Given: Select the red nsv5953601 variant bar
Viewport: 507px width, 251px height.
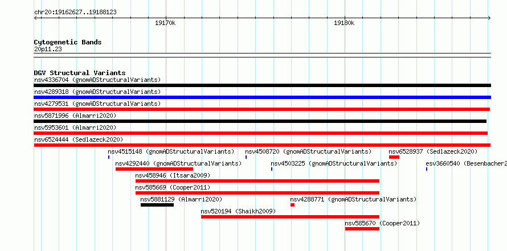Looking at the screenshot, I should point(260,133).
